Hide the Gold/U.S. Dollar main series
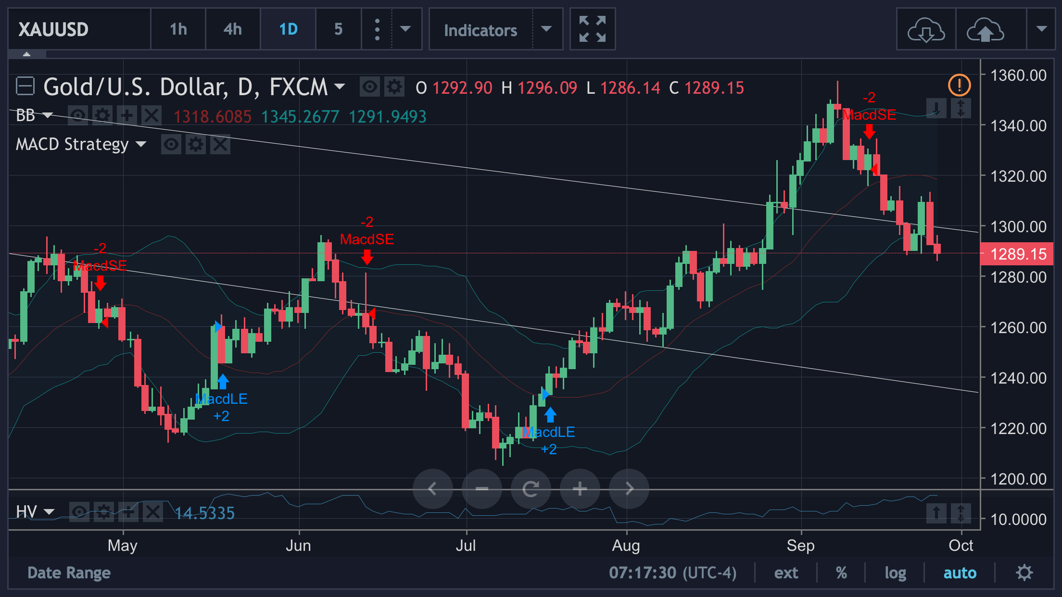 point(369,87)
